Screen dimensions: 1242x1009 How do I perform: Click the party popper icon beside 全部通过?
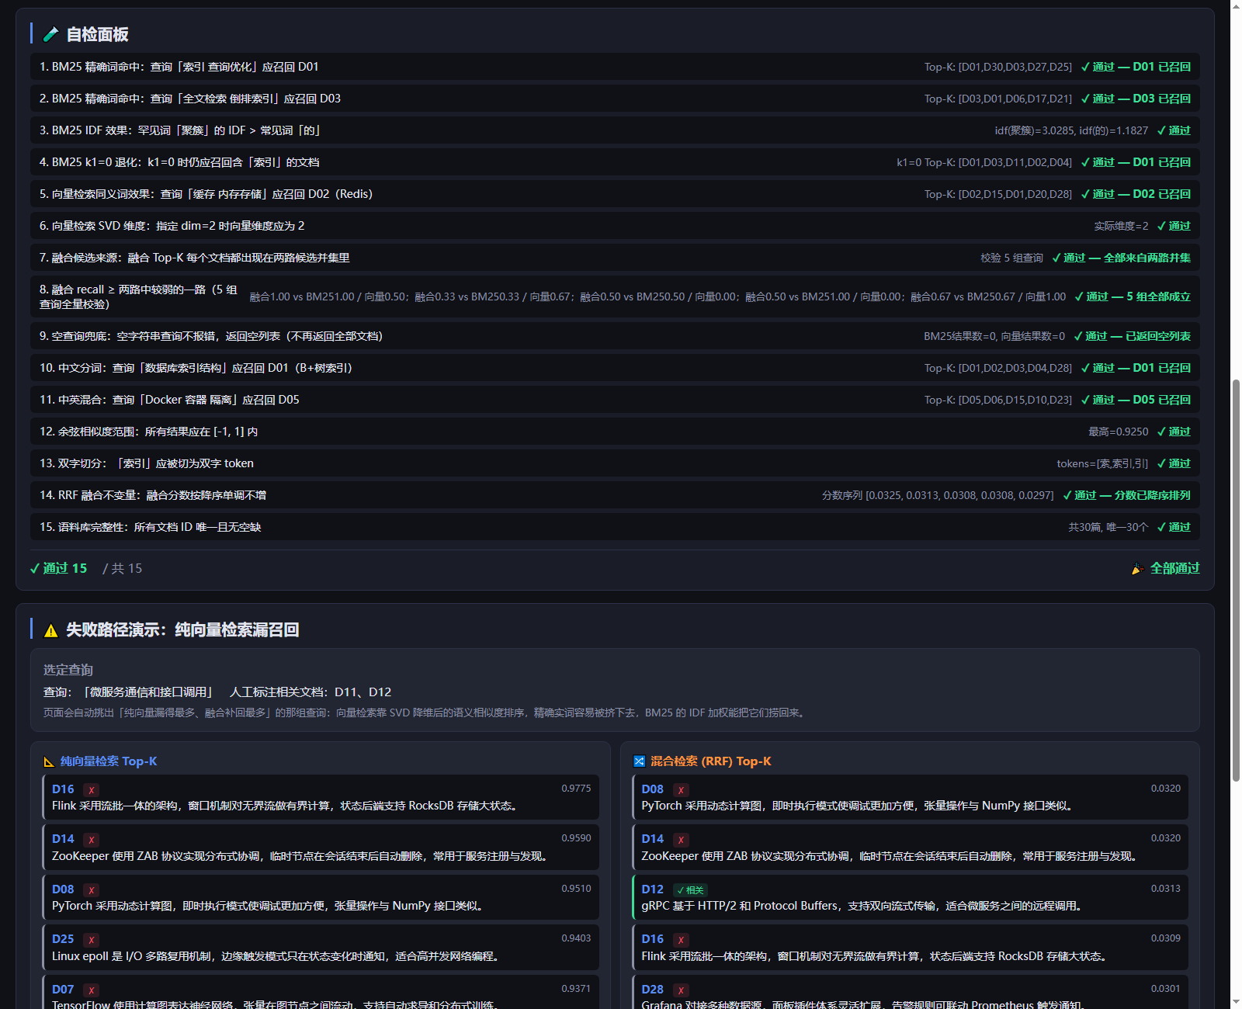(1138, 569)
